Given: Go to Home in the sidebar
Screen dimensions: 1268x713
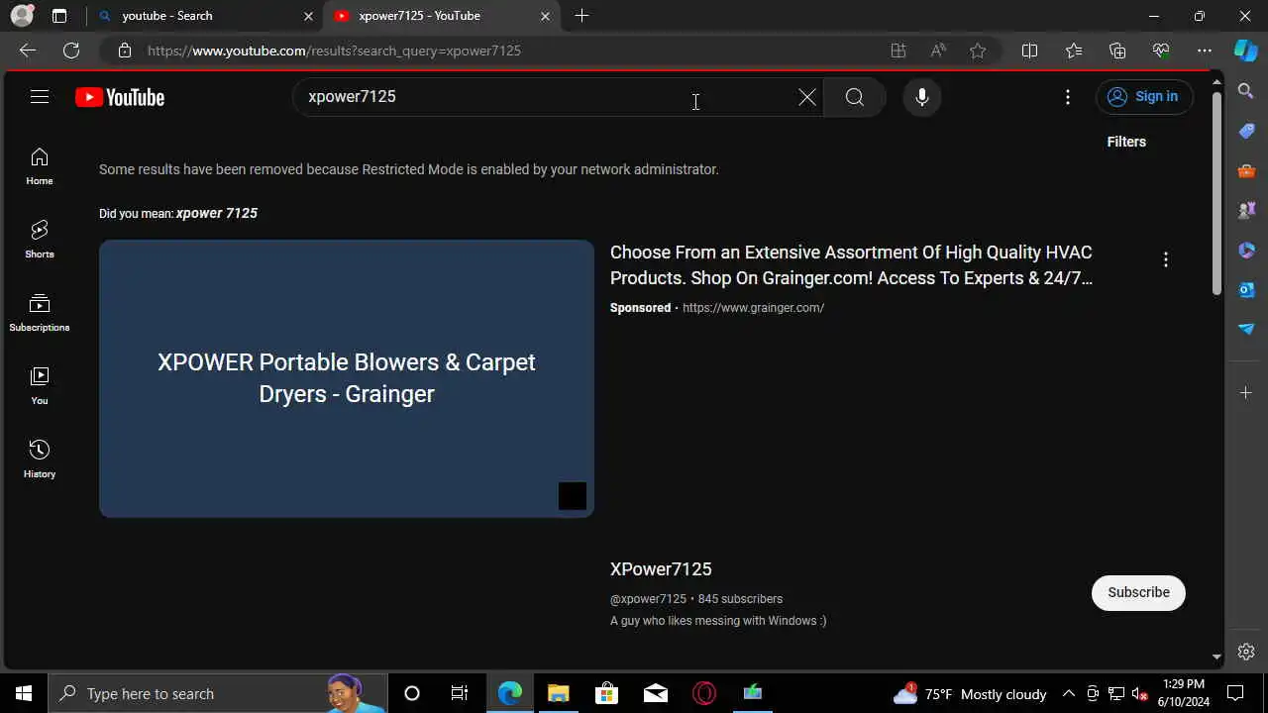Looking at the screenshot, I should tap(40, 166).
